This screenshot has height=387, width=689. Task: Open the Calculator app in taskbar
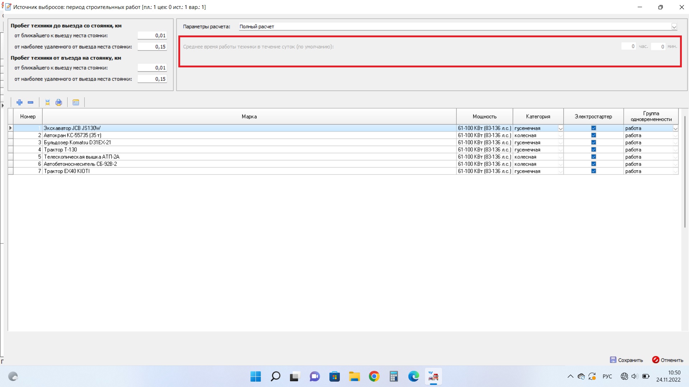click(394, 376)
